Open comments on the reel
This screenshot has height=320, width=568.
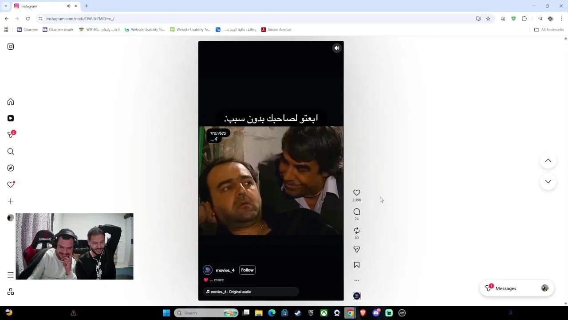point(357,212)
